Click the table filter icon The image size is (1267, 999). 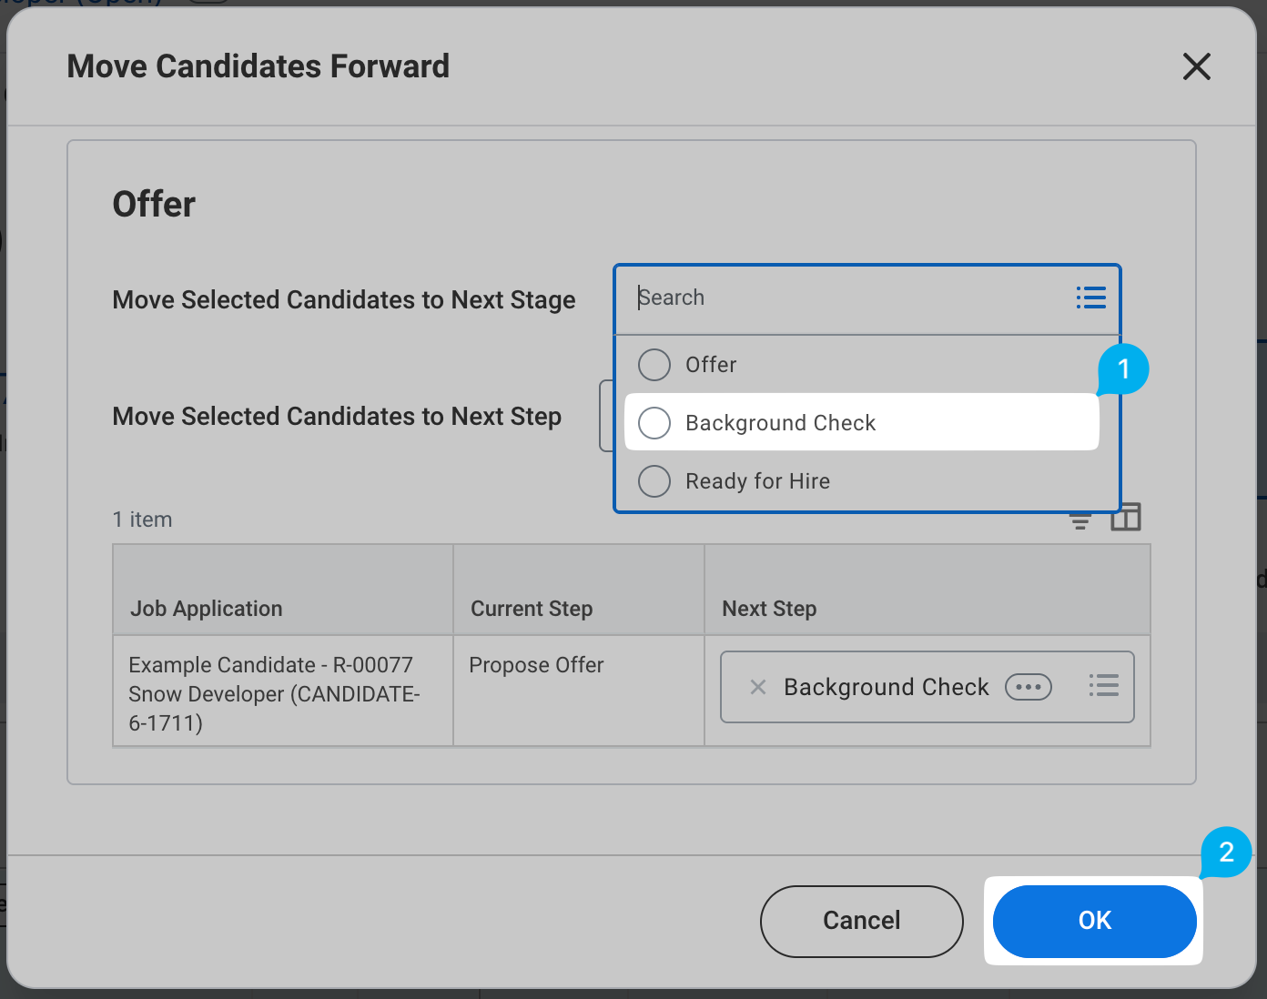point(1079,521)
